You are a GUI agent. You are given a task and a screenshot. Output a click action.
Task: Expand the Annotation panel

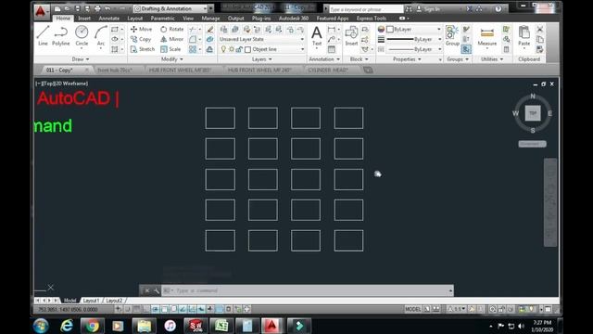coord(324,59)
